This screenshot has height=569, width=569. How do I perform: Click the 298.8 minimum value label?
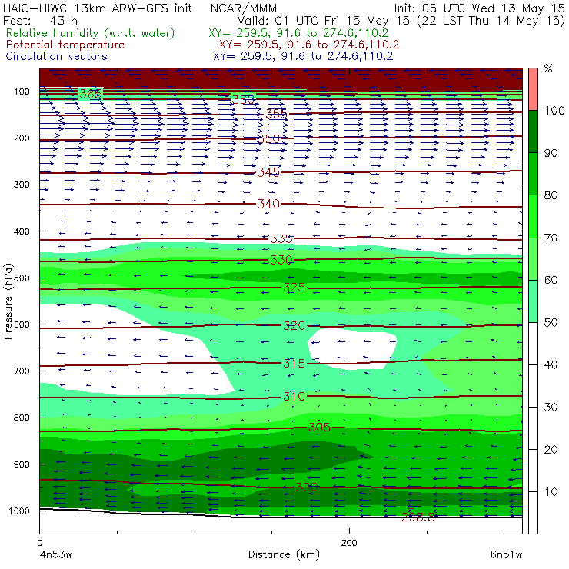point(418,517)
